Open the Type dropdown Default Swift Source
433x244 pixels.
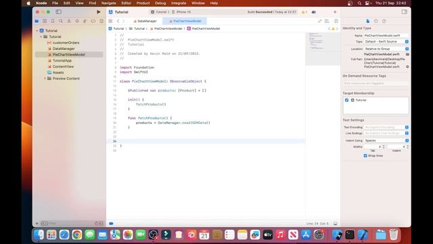(x=386, y=41)
